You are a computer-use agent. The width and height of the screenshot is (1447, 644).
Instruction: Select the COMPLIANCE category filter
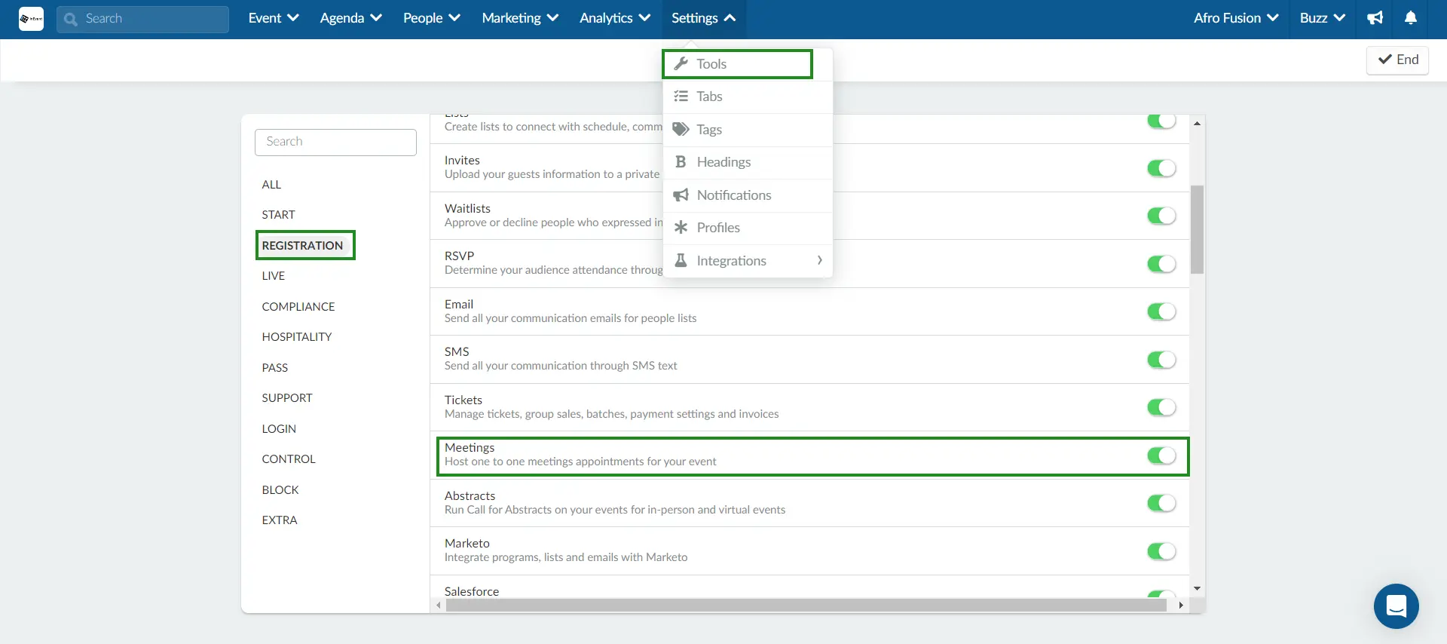(298, 307)
